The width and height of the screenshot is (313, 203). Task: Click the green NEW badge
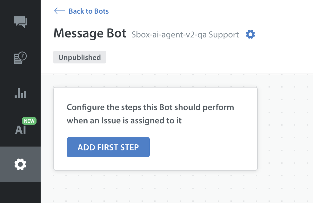point(29,121)
